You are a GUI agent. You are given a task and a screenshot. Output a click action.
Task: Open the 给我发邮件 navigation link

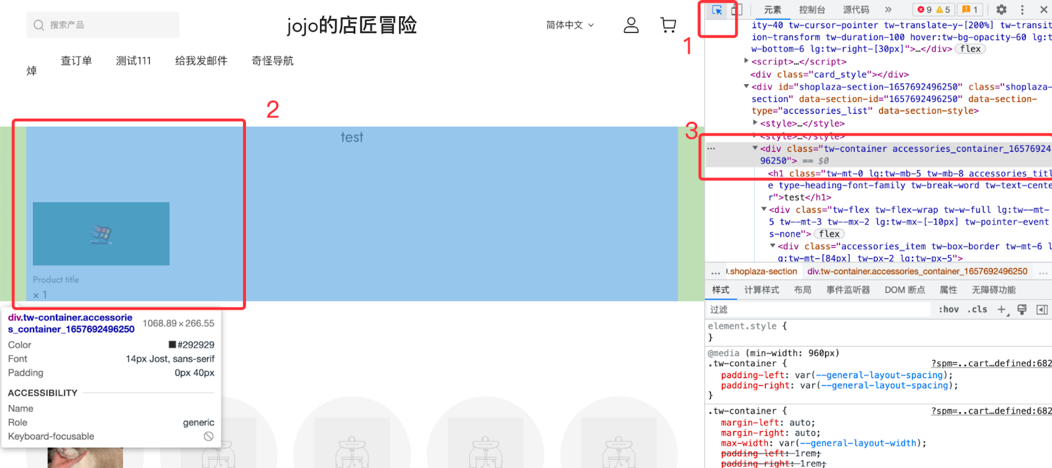point(201,60)
